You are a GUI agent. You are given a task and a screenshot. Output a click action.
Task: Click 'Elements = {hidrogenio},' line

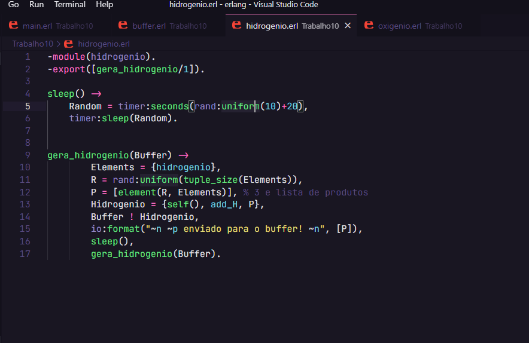[x=156, y=167]
